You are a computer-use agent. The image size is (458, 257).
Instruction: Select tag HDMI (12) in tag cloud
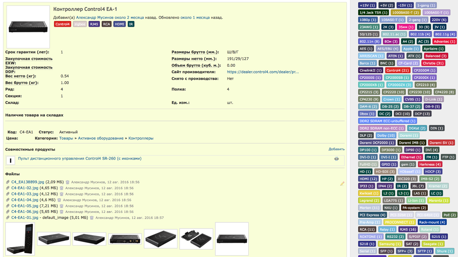point(368,179)
